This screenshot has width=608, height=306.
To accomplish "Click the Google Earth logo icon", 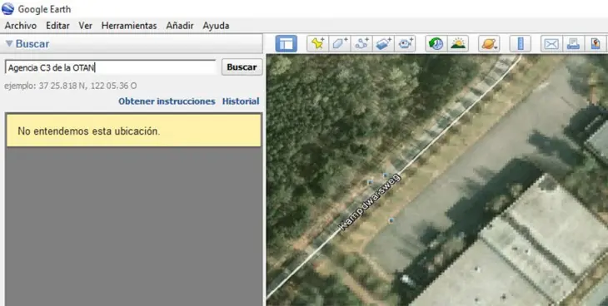I will pos(7,8).
